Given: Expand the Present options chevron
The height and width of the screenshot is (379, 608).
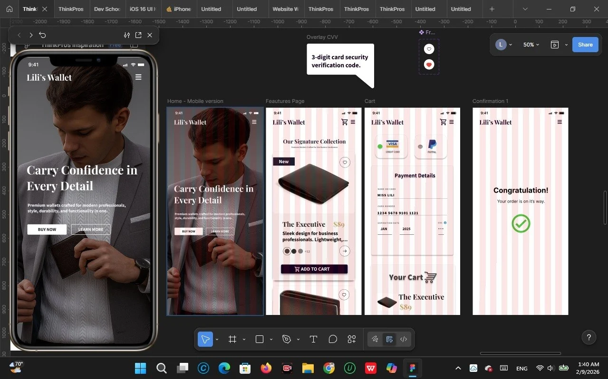Looking at the screenshot, I should click(566, 45).
